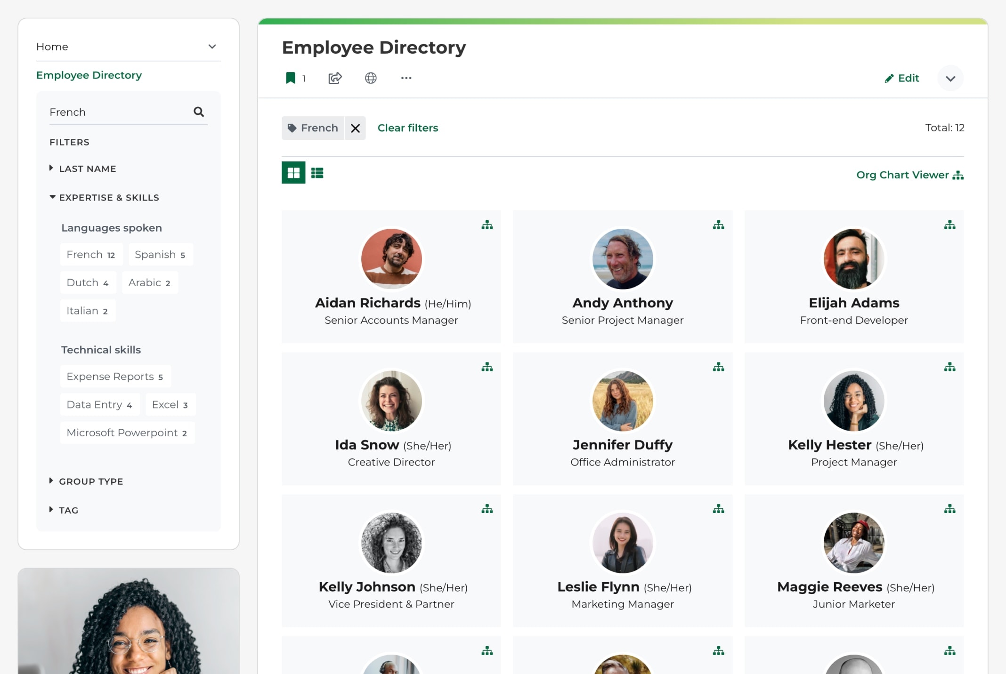Open Leslie Flynn's profile name
This screenshot has width=1006, height=674.
[598, 587]
